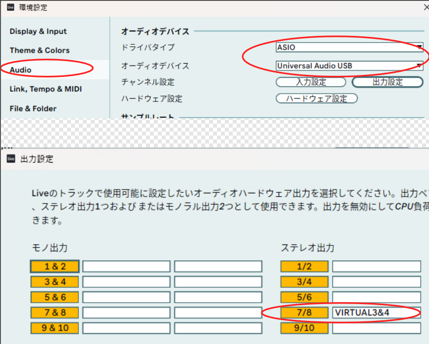Screen dimensions: 429x344
Task: Toggle stereo output 7/8
Action: 304,312
